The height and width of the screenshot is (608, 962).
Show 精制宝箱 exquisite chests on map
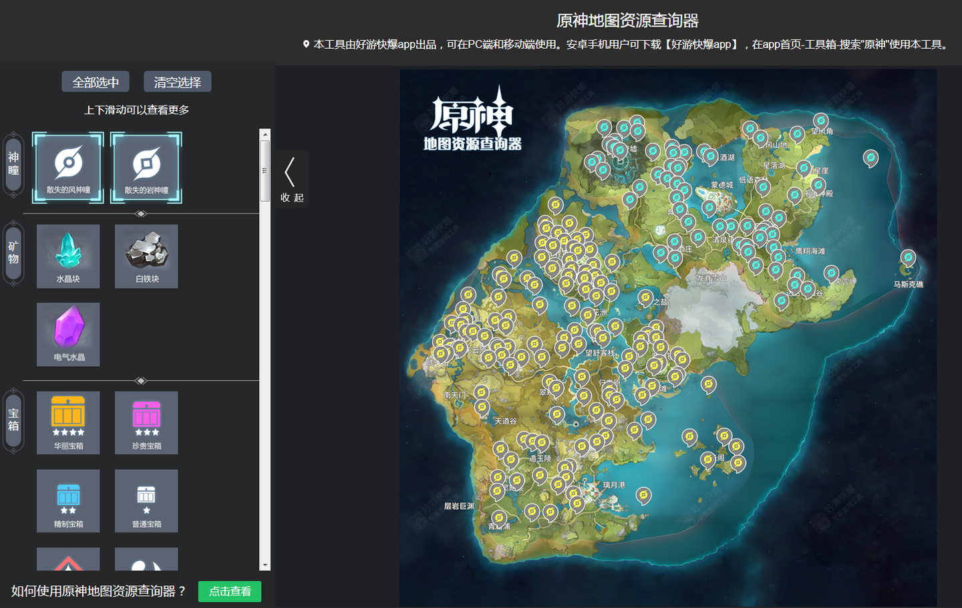[68, 501]
